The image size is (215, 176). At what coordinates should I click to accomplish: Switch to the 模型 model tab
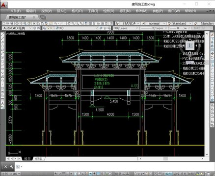click(27, 158)
